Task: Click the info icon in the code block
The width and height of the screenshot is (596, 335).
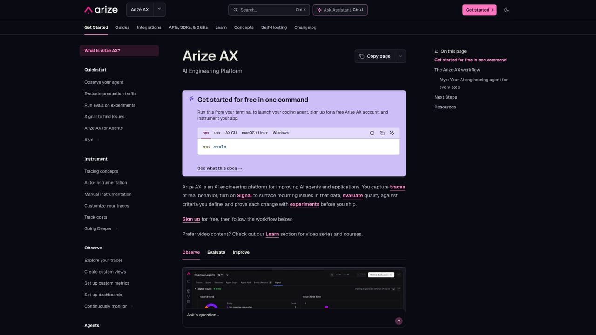Action: (372, 133)
